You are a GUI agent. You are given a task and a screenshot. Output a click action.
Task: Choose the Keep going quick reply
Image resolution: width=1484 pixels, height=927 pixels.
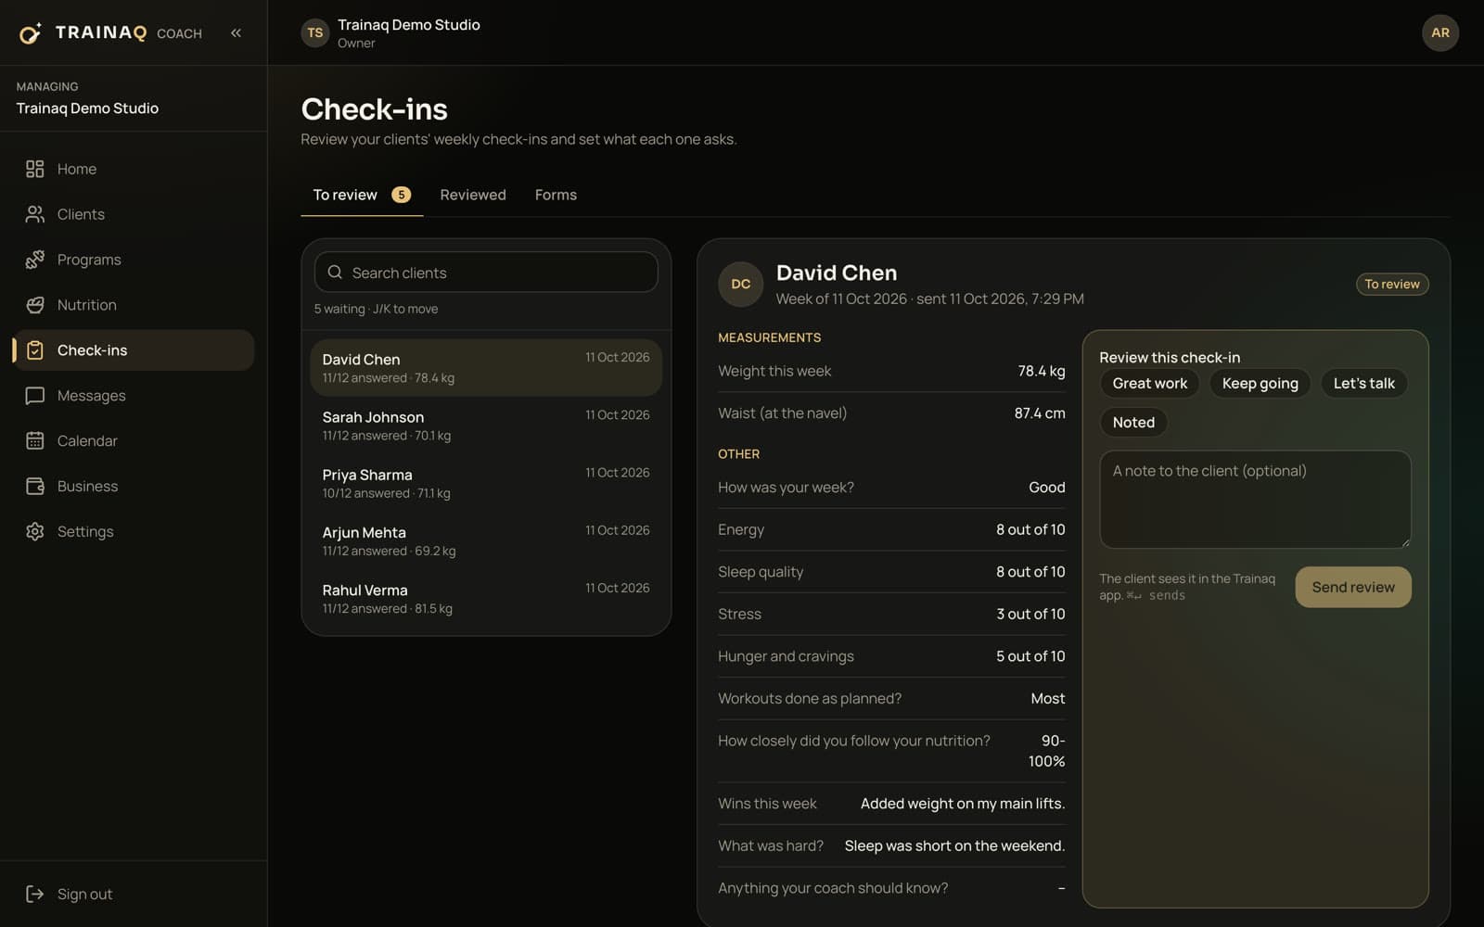tap(1260, 384)
